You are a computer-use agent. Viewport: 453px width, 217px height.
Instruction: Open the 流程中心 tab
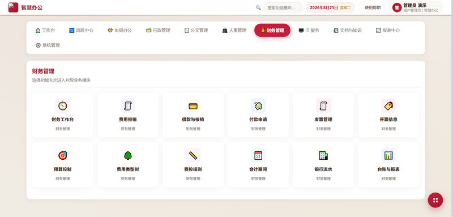pos(82,31)
